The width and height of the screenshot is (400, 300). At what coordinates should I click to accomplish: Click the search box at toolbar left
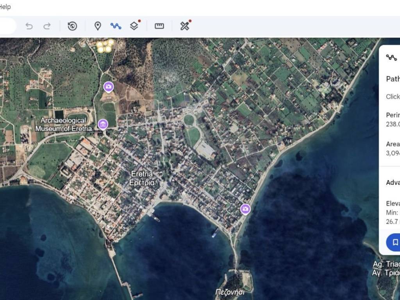click(x=7, y=26)
